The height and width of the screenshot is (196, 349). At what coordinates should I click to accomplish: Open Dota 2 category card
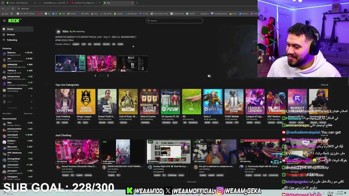click(213, 102)
